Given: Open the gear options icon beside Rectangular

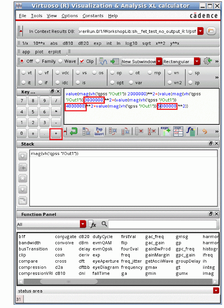Looking at the screenshot, I should pyautogui.click(x=208, y=61).
